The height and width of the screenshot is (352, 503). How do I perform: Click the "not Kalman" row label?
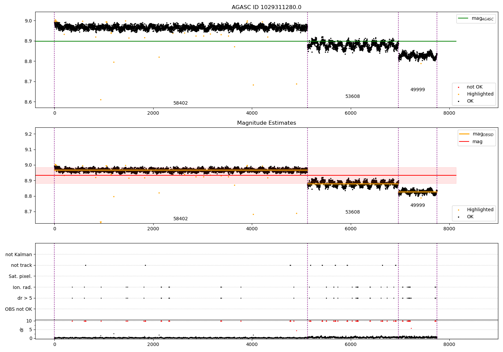(x=19, y=255)
